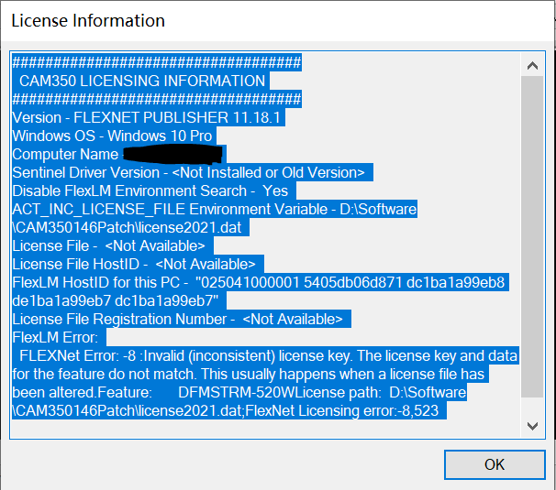This screenshot has width=556, height=490.
Task: Click the top row of hash characters
Action: [156, 62]
